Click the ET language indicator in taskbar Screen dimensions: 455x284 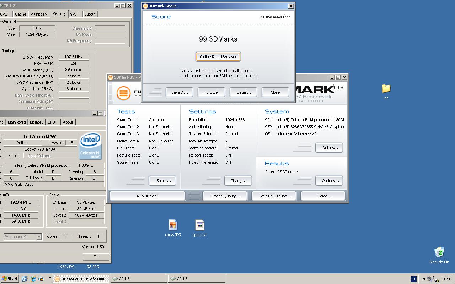coord(413,279)
